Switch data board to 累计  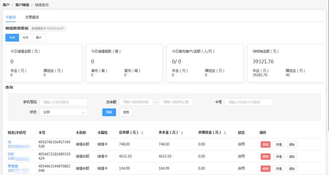pyautogui.click(x=39, y=37)
